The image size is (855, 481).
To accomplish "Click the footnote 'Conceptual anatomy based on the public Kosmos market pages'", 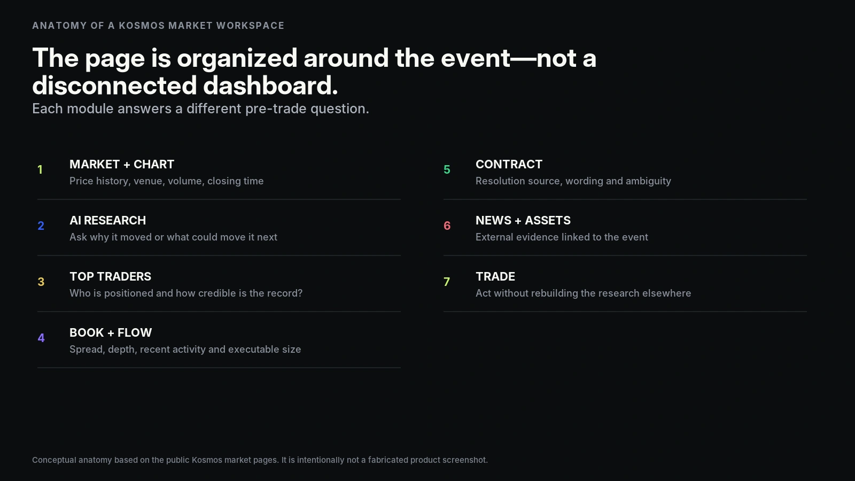I will (x=155, y=460).
